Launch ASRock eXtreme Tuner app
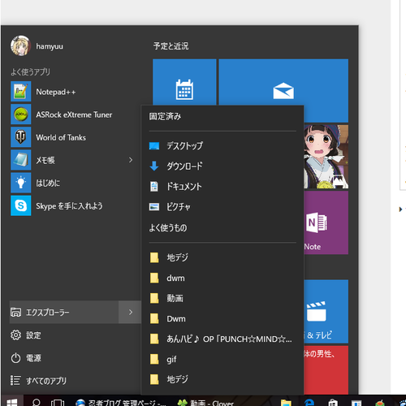The image size is (406, 406). [73, 114]
